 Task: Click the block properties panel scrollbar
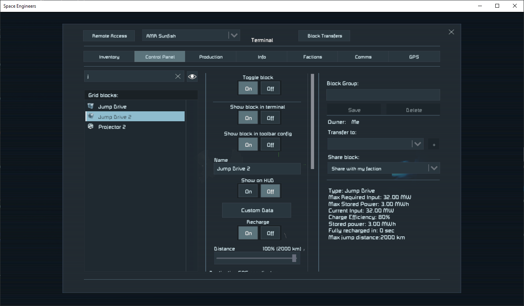[313, 121]
